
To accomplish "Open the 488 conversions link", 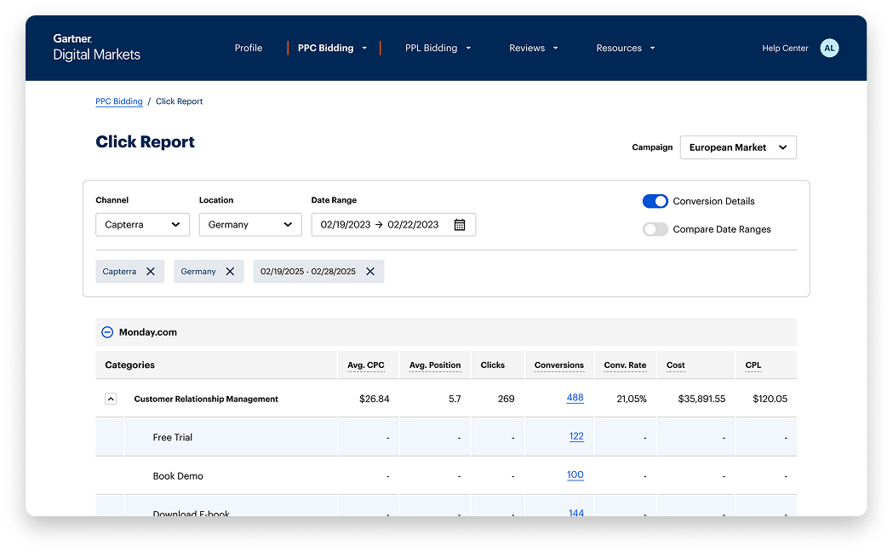I will click(x=575, y=398).
